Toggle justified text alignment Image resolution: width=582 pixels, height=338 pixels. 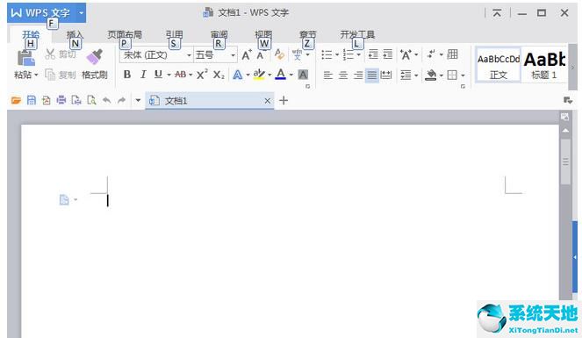click(372, 76)
